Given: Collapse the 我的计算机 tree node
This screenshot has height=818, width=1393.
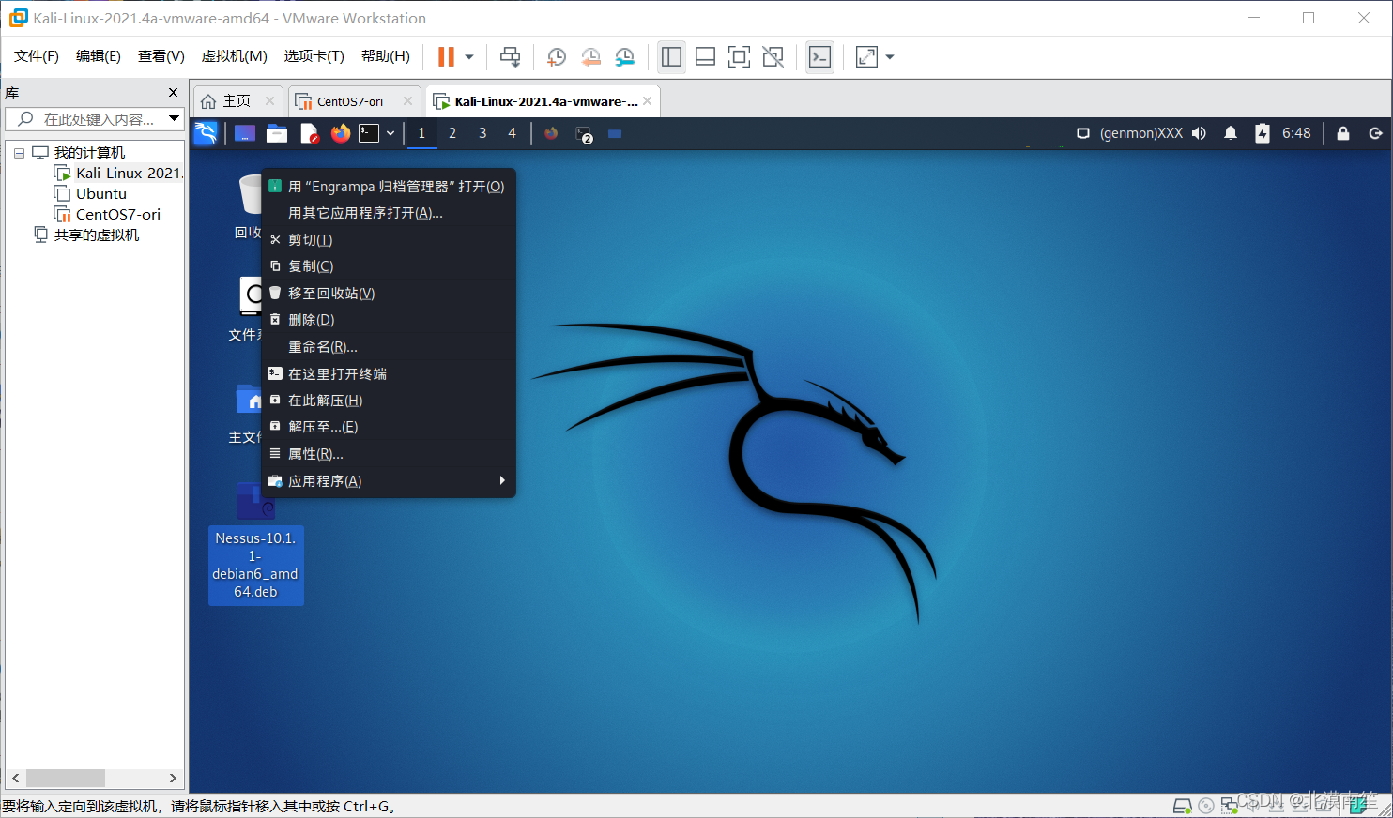Looking at the screenshot, I should point(19,153).
